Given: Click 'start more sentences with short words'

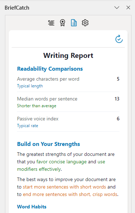Looking at the screenshot, I should coord(64,187).
